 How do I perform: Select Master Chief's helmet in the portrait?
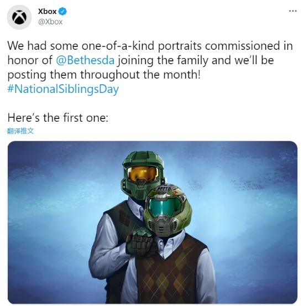tap(143, 174)
